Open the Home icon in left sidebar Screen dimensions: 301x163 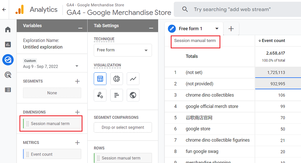point(8,30)
